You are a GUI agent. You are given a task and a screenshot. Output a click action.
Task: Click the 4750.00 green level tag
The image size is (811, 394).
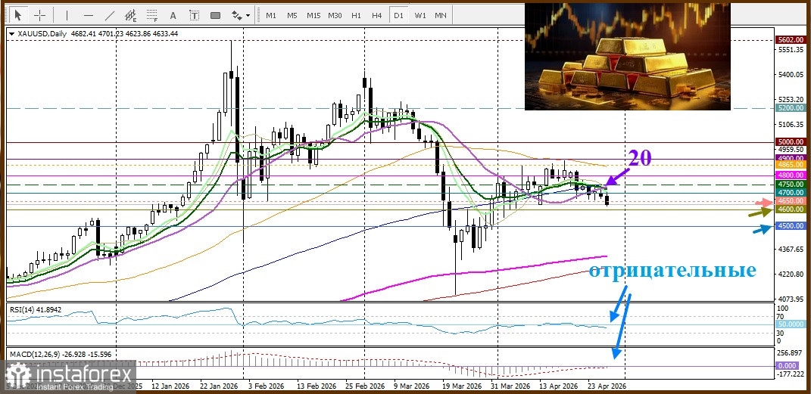coord(791,184)
